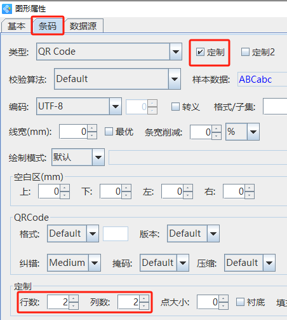The image size is (287, 320).
Task: Decrease 列数 value with down arrow
Action: tap(144, 305)
